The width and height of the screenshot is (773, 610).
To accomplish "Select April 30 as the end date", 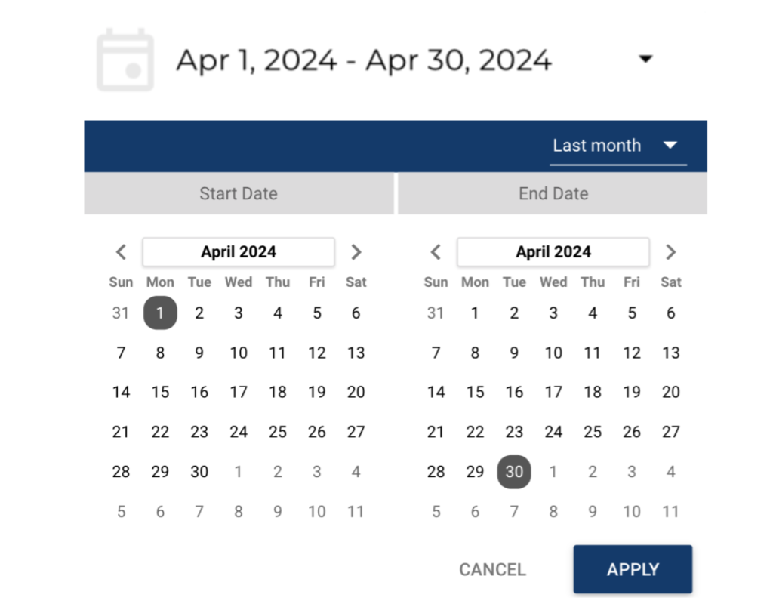I will [x=514, y=472].
